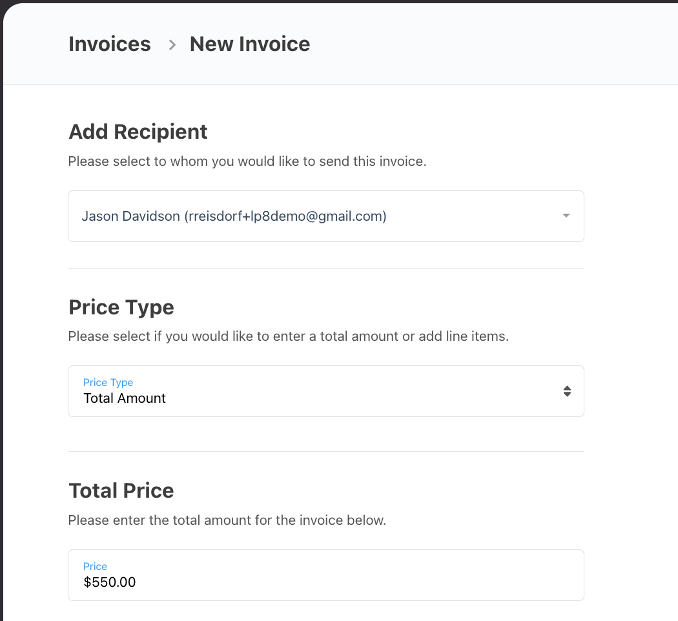
Task: Click the "Please select to whom" instruction text
Action: (x=247, y=161)
